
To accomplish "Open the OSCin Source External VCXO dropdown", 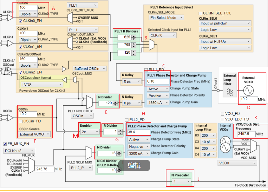I will tap(34, 134).
